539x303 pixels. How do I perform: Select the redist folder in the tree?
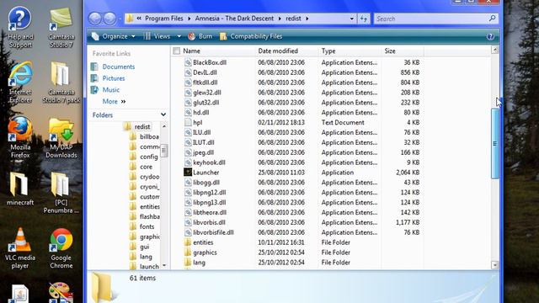[142, 127]
